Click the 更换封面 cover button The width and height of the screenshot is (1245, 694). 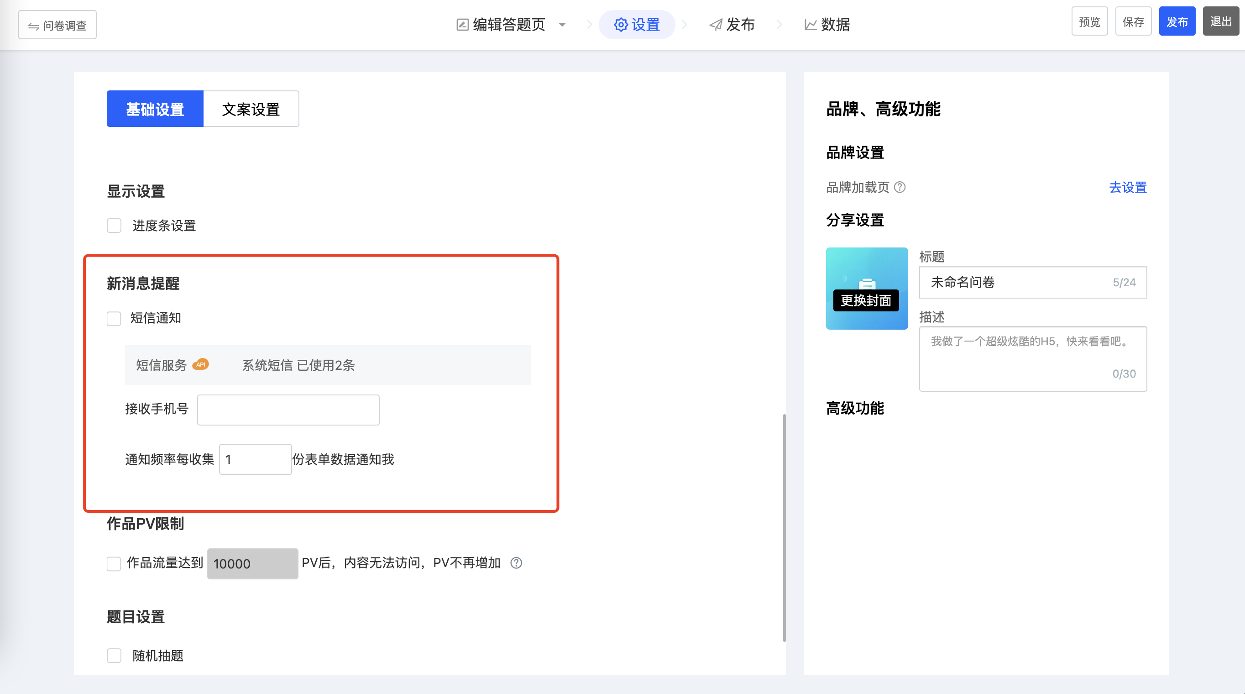coord(866,300)
